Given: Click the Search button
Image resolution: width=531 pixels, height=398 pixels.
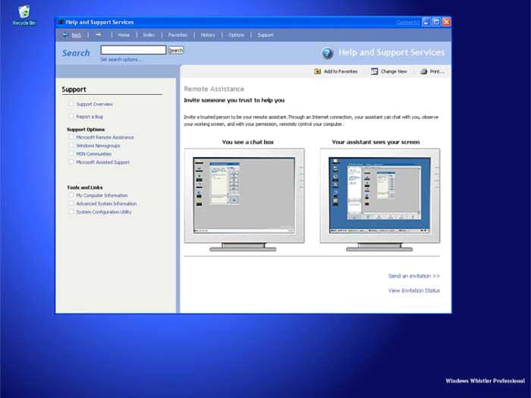Looking at the screenshot, I should (x=176, y=50).
